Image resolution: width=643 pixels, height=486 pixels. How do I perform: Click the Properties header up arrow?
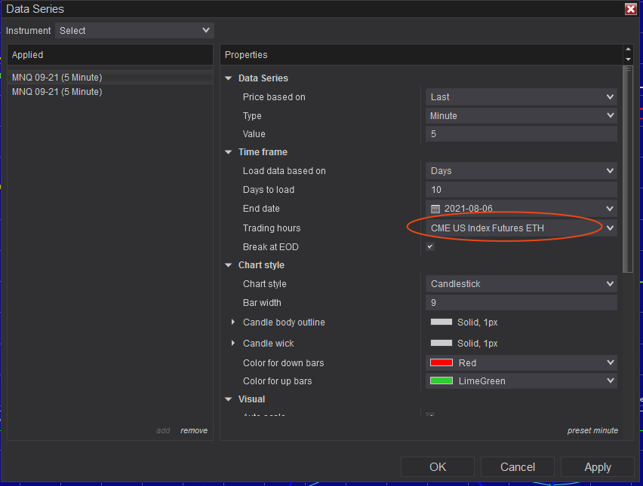[628, 49]
